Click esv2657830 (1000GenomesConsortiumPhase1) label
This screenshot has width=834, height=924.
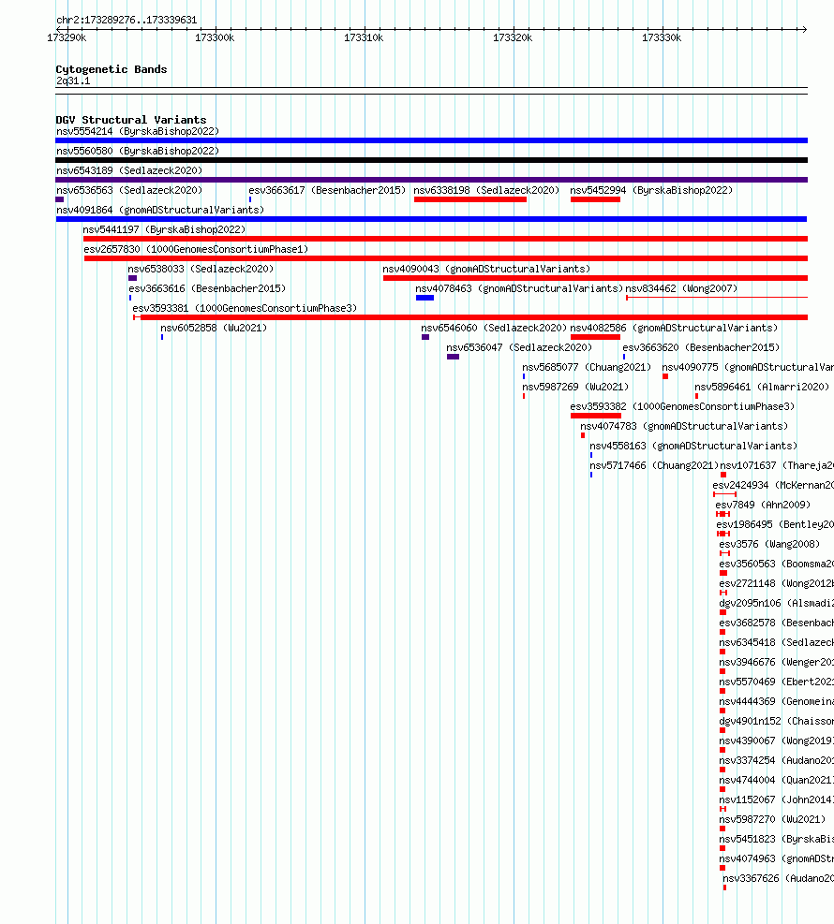point(196,249)
